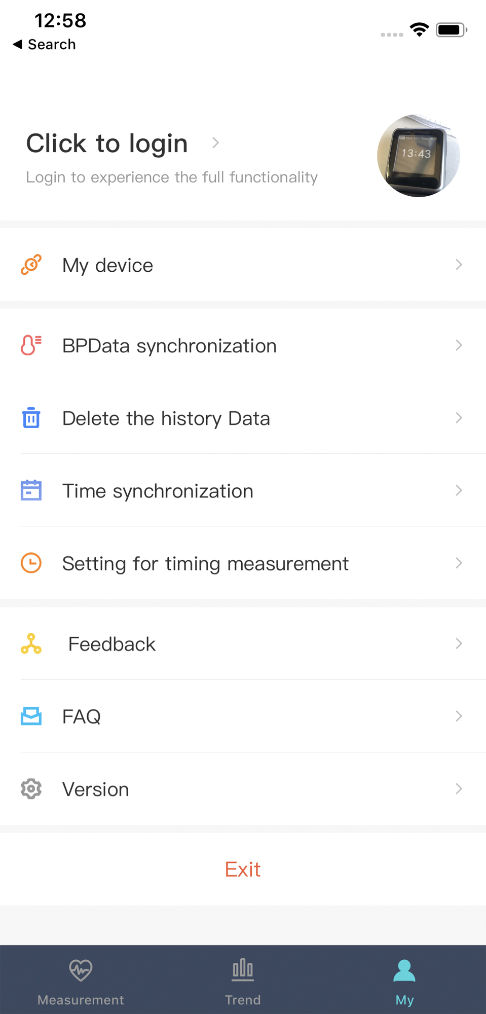The height and width of the screenshot is (1014, 486).
Task: Switch to the Measurement tab
Action: click(x=81, y=980)
